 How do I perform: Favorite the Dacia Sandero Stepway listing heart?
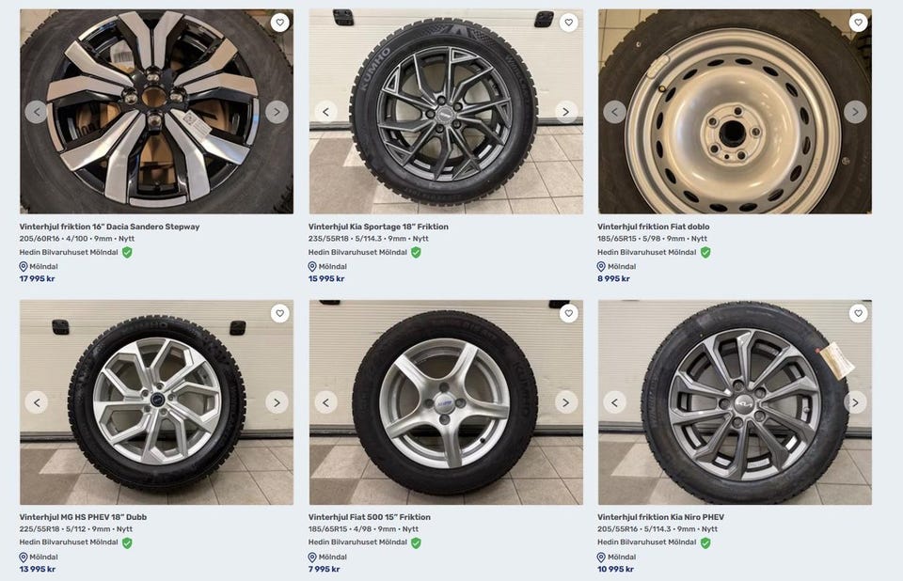279,23
